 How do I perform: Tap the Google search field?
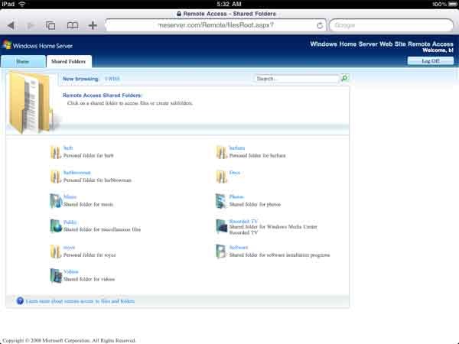click(x=392, y=25)
